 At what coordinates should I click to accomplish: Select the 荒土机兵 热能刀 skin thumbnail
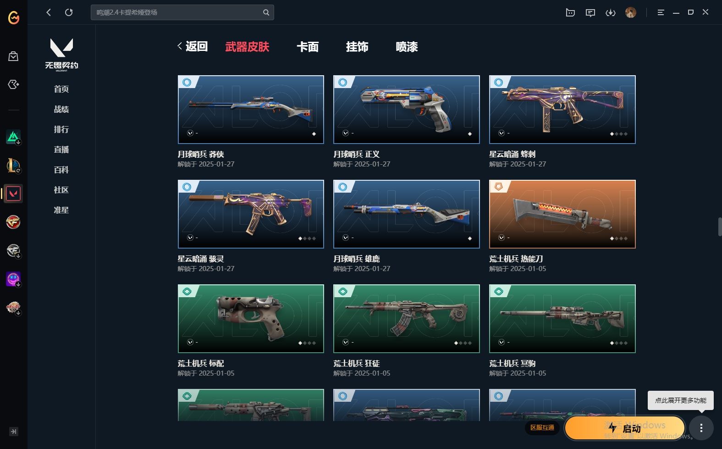click(x=562, y=214)
